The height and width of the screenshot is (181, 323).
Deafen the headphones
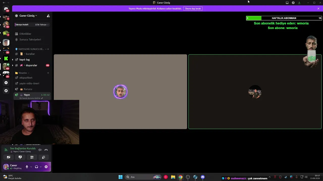click(x=37, y=167)
